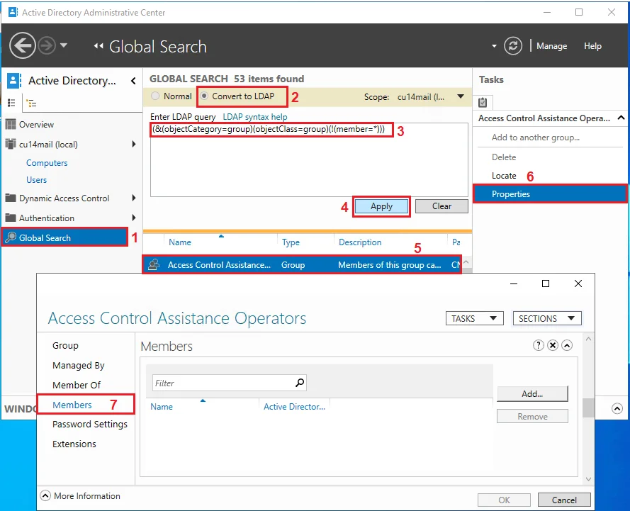Go to the Group section
The image size is (630, 511).
coord(65,345)
